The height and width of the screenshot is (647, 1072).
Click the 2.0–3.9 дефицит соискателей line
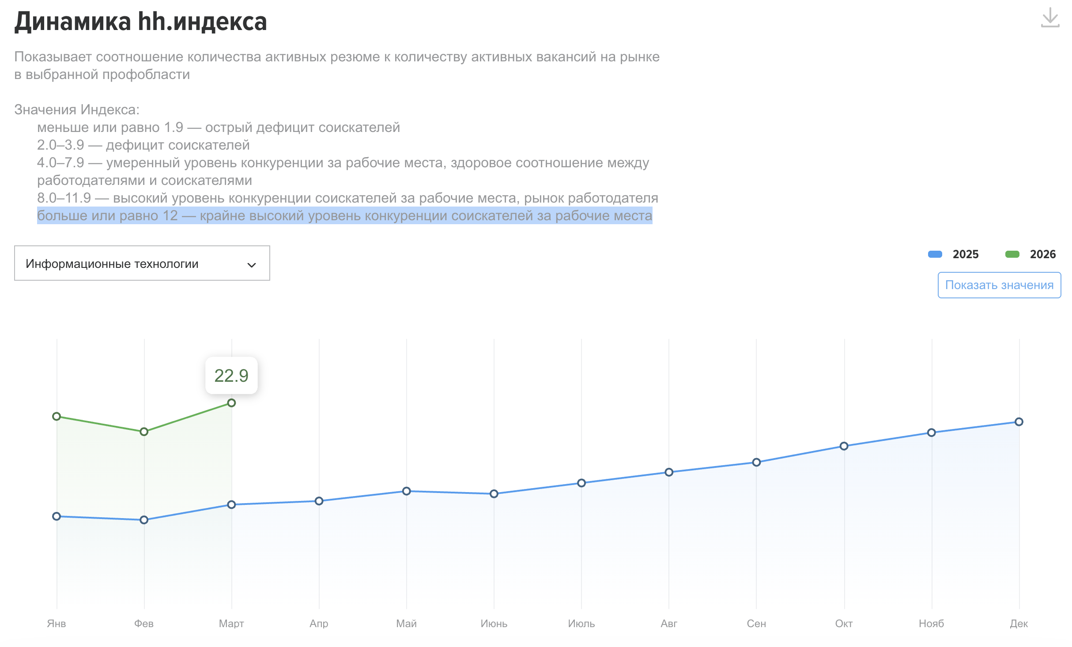[143, 145]
